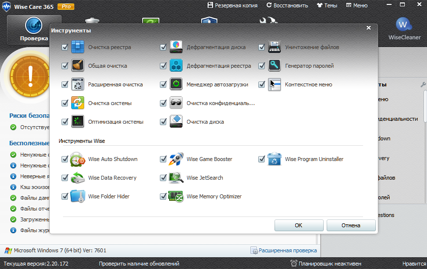
Task: Click the Общая очистка broom icon
Action: point(78,65)
